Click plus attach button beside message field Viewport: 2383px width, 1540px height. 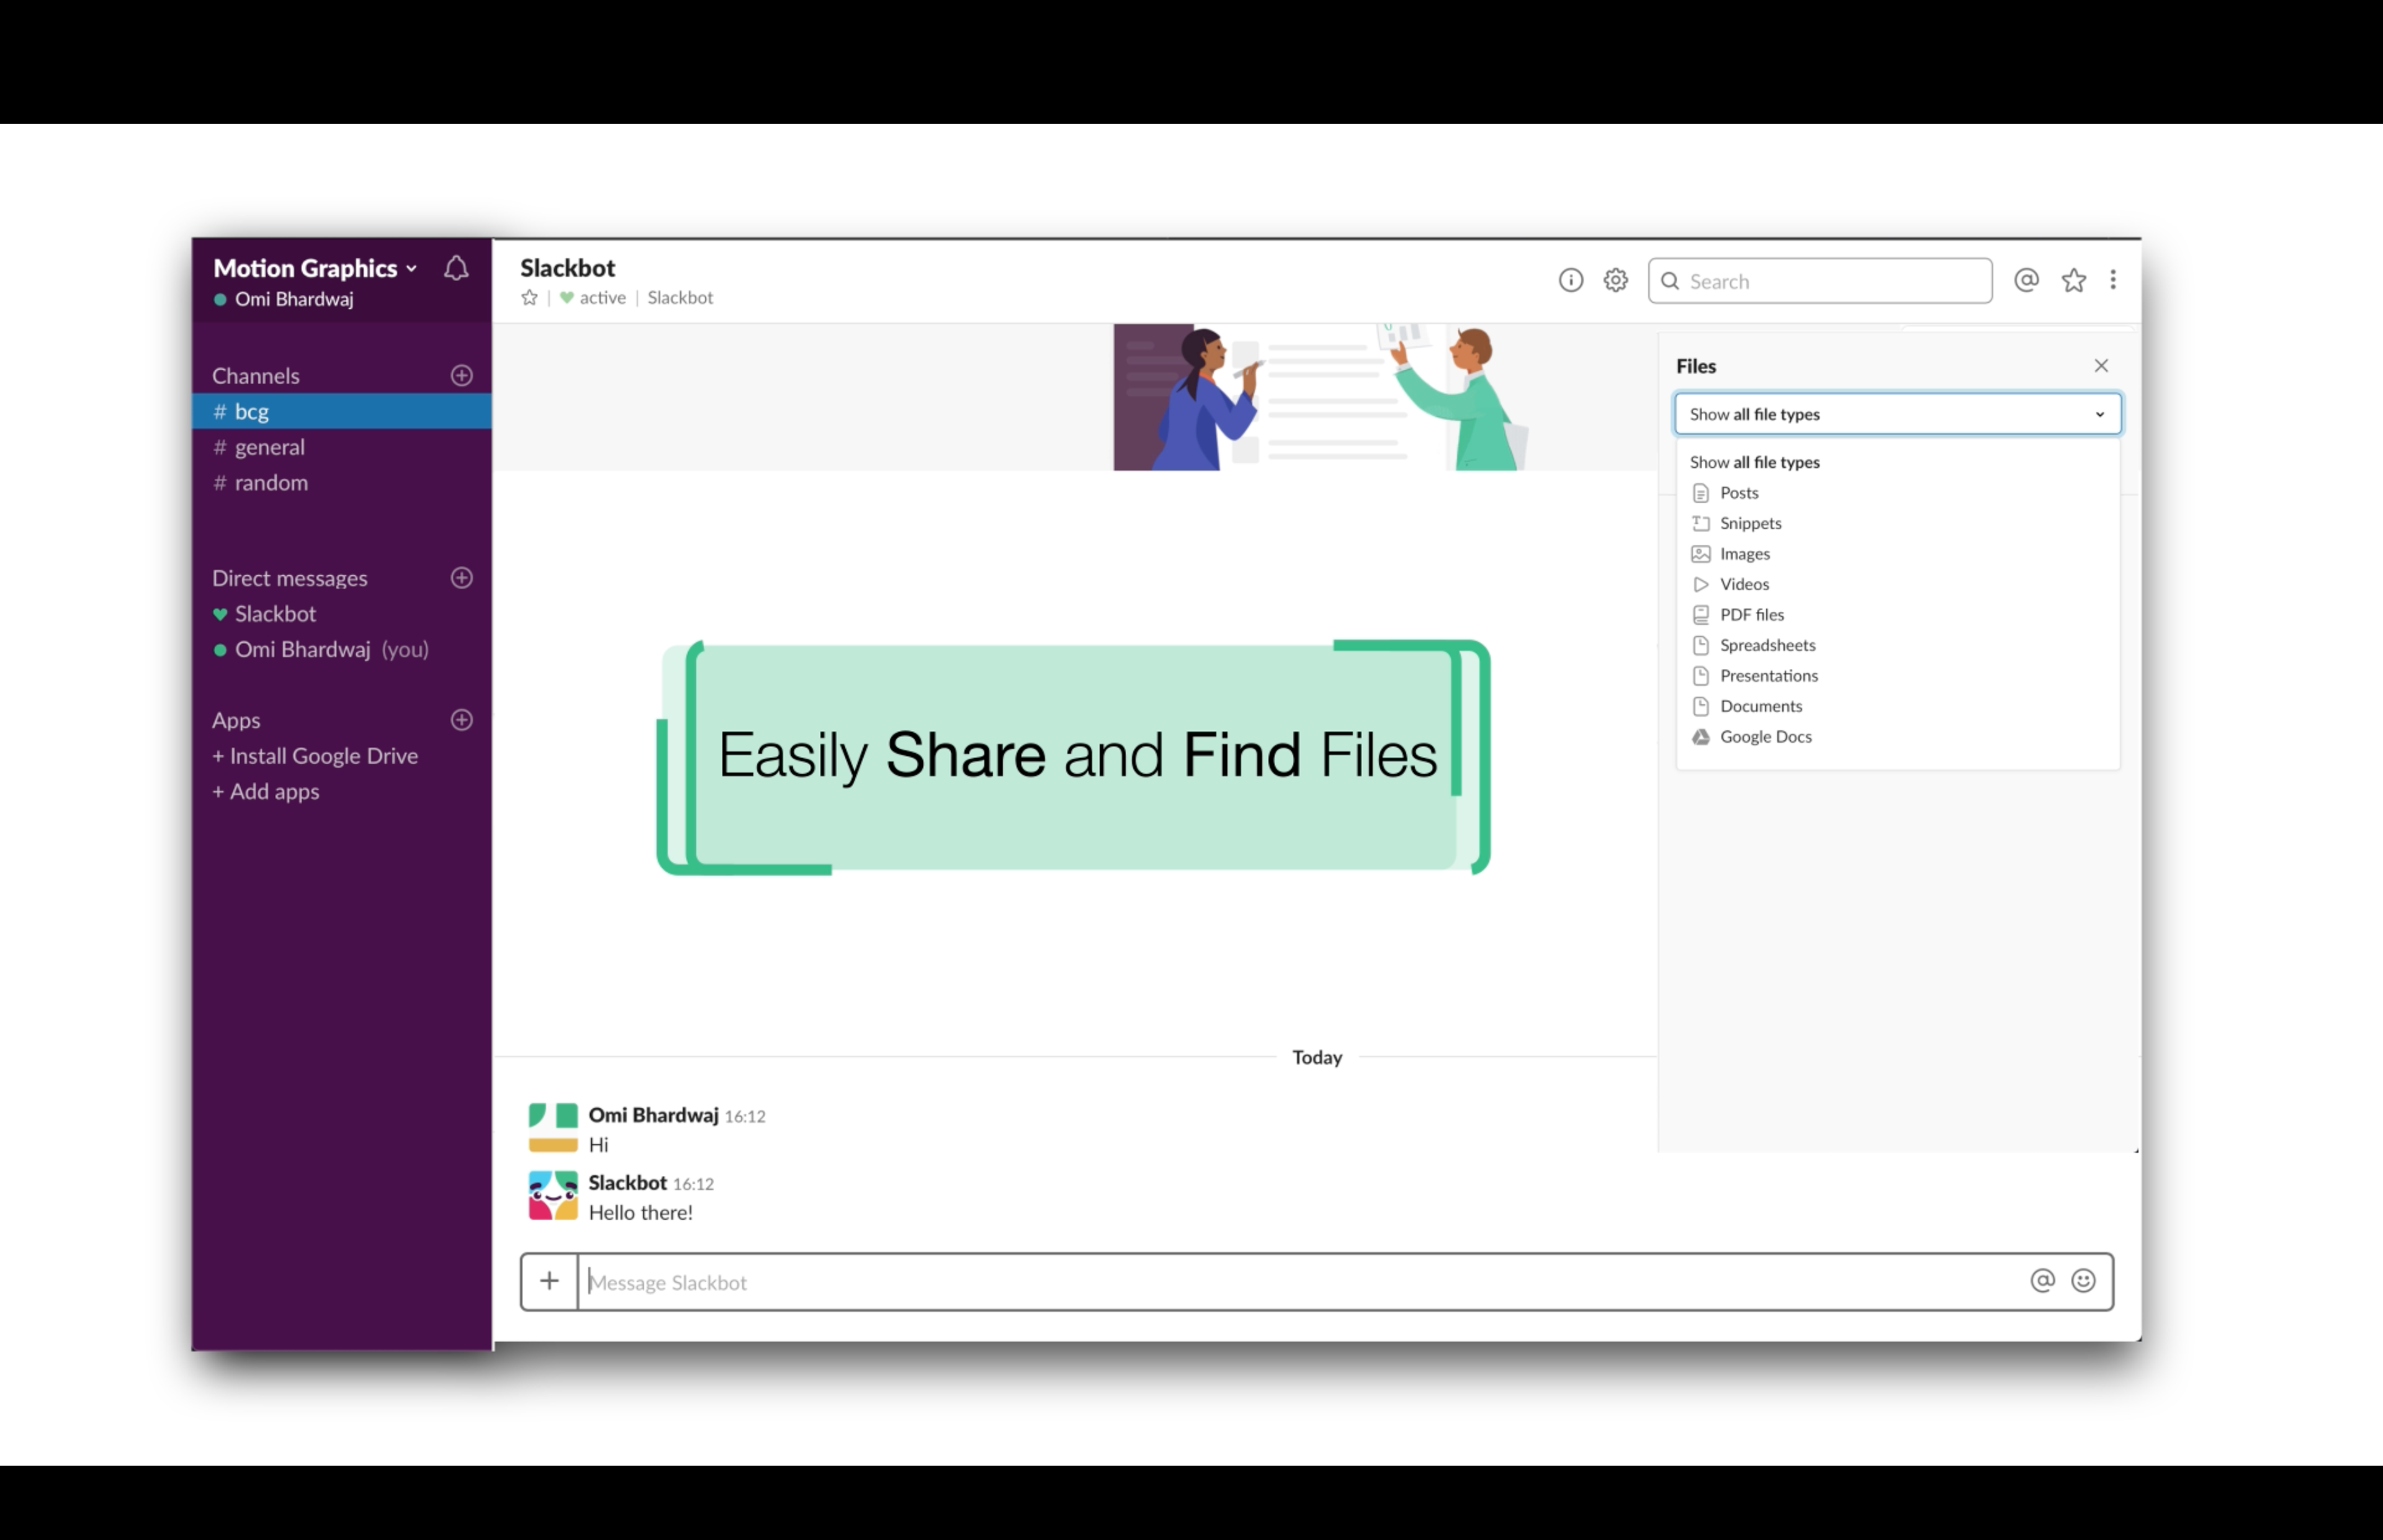pyautogui.click(x=549, y=1281)
